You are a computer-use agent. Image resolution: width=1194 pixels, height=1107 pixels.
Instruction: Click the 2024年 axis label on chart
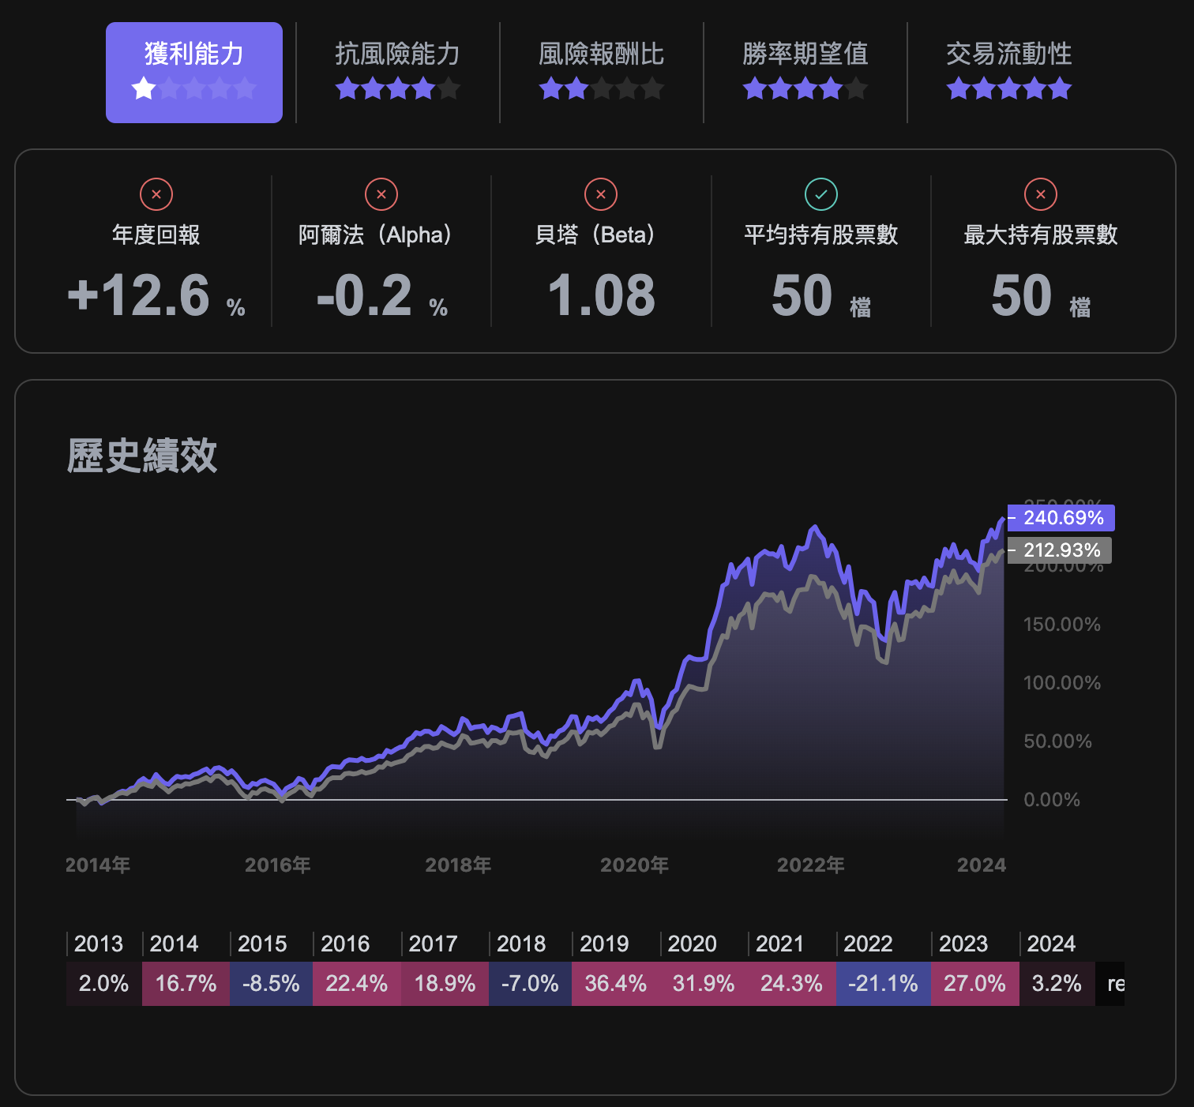(x=982, y=865)
